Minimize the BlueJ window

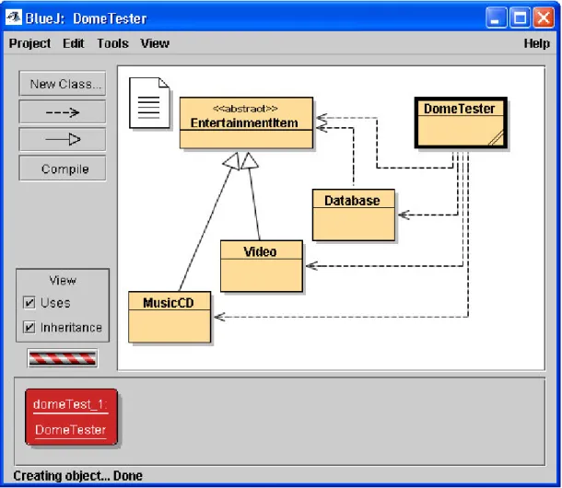[496, 17]
